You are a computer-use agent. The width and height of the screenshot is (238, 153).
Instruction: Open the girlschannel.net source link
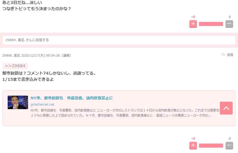point(42,104)
